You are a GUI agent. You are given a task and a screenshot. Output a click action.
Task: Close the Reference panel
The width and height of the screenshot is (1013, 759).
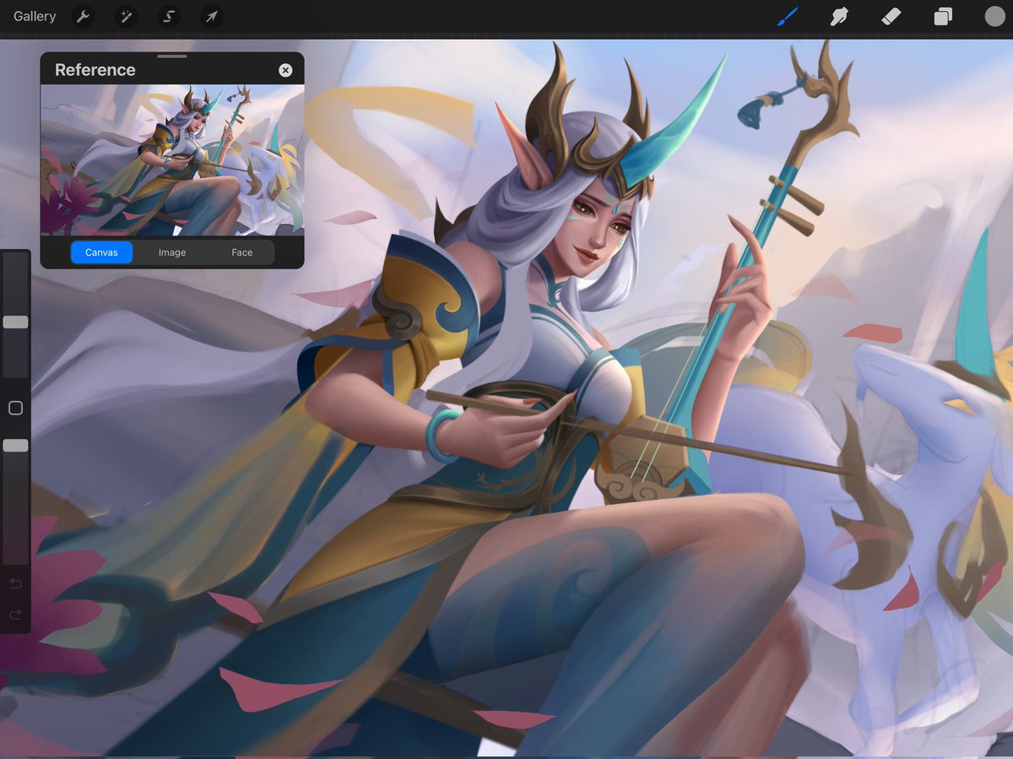(x=285, y=70)
